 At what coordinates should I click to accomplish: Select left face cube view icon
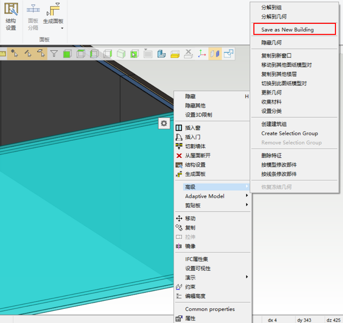(94, 54)
